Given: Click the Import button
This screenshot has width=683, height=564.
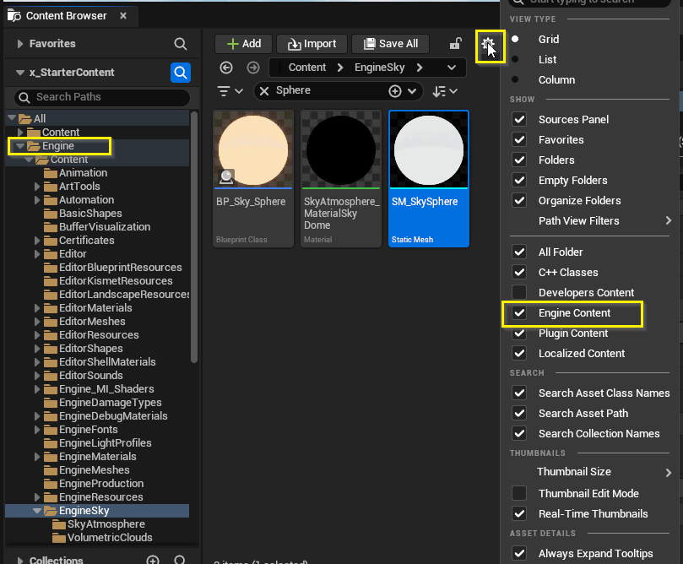Looking at the screenshot, I should 312,44.
